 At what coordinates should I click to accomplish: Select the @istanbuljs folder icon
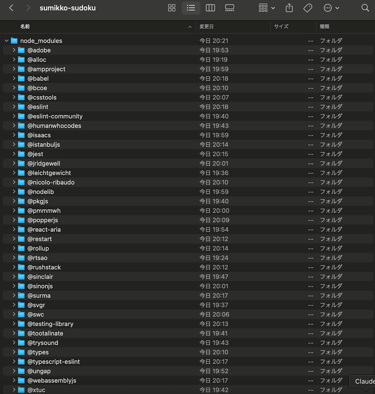21,144
